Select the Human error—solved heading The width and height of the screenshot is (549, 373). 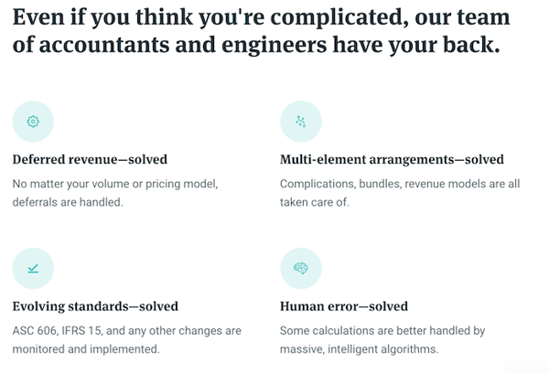click(344, 306)
